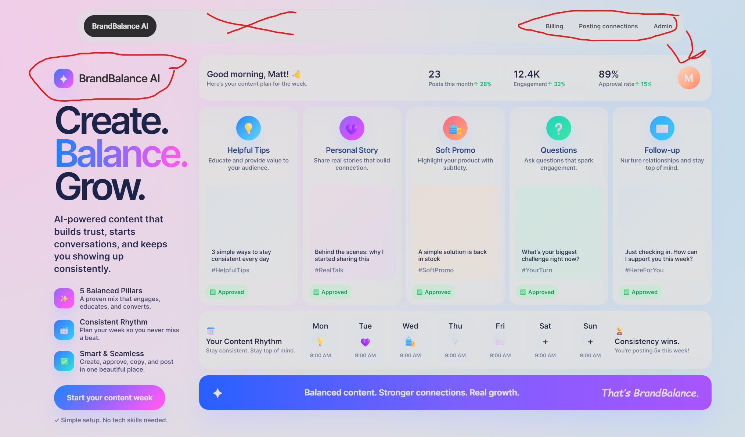This screenshot has height=437, width=745.
Task: Add a post to Saturday slot
Action: [x=545, y=342]
